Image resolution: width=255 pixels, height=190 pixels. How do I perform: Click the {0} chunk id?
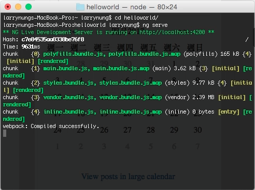pos(36,54)
